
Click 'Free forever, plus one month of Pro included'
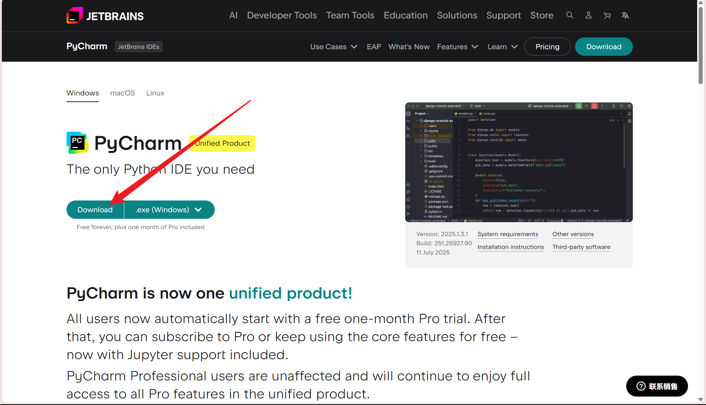tap(140, 227)
